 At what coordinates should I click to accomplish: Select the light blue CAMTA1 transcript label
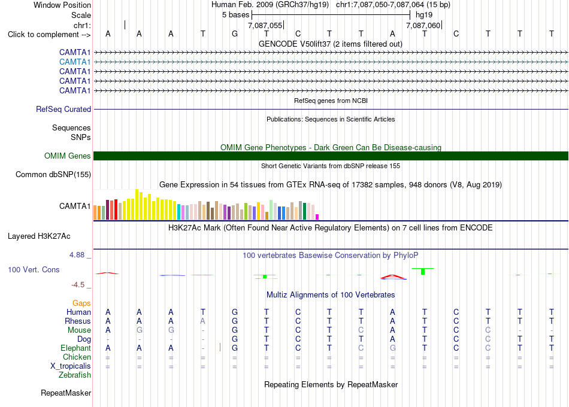coord(75,62)
